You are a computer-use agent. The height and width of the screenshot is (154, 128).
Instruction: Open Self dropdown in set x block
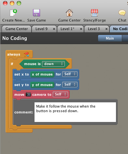(x=70, y=74)
